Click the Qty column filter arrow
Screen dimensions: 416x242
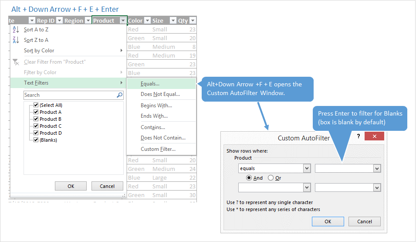(x=193, y=20)
